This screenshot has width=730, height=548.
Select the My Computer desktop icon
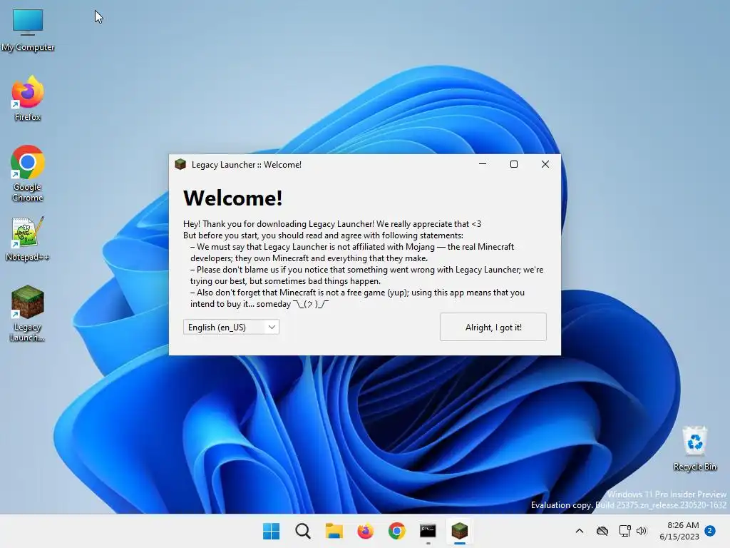pos(28,30)
